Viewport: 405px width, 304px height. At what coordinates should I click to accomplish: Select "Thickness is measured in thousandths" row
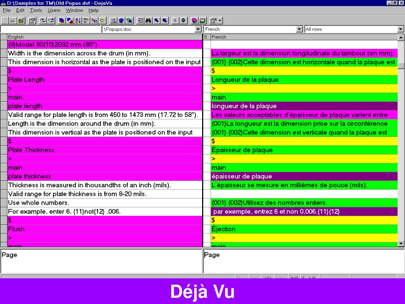point(104,185)
